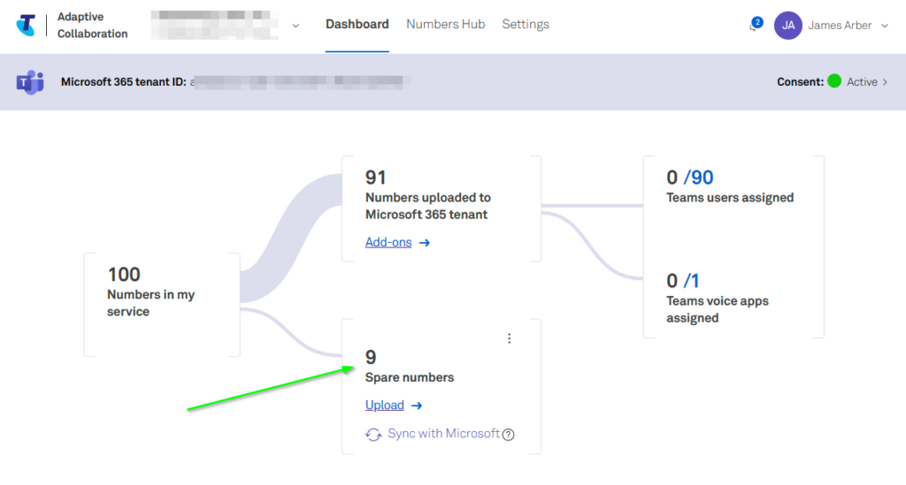This screenshot has width=906, height=485.
Task: Open the Numbers Hub tab
Action: click(446, 24)
